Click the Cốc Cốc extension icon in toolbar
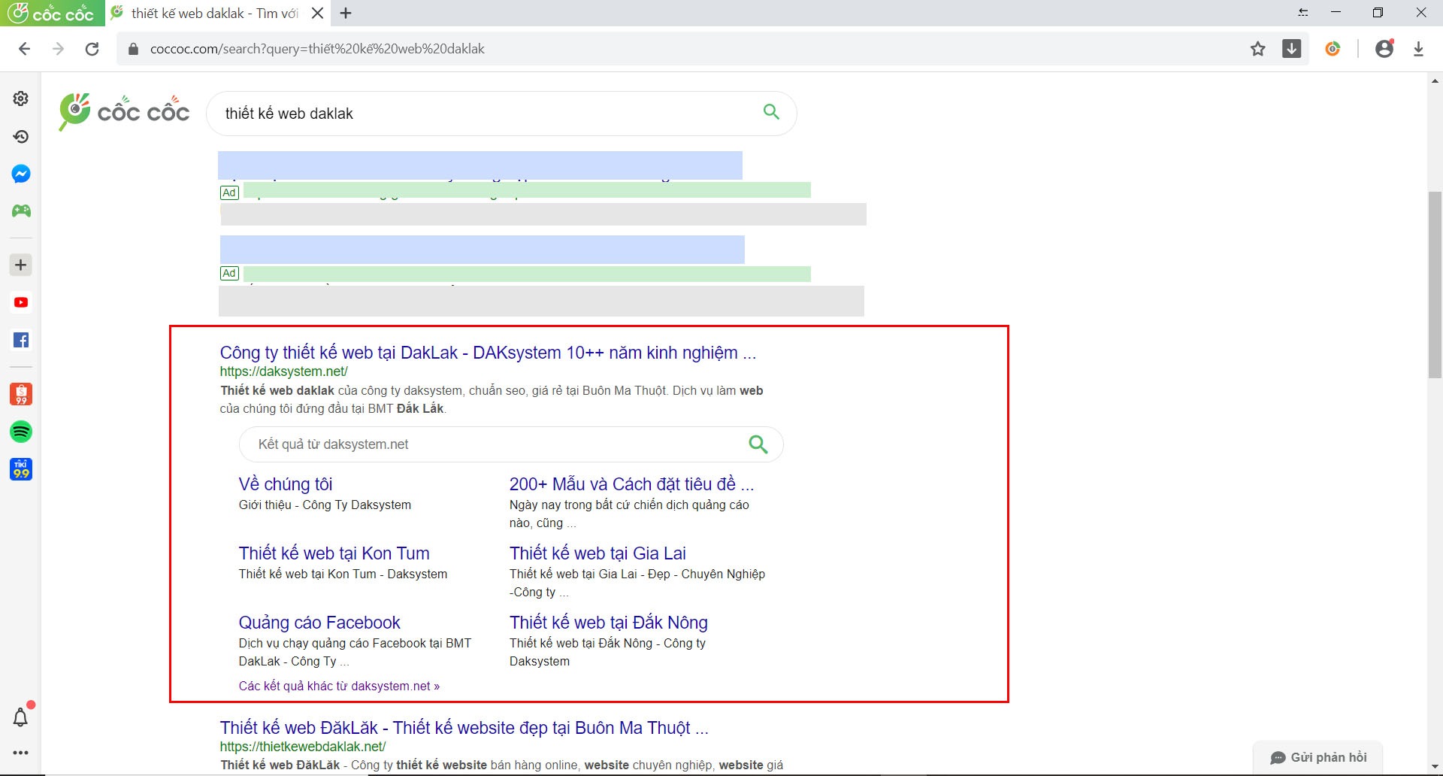The image size is (1443, 776). click(x=1333, y=49)
